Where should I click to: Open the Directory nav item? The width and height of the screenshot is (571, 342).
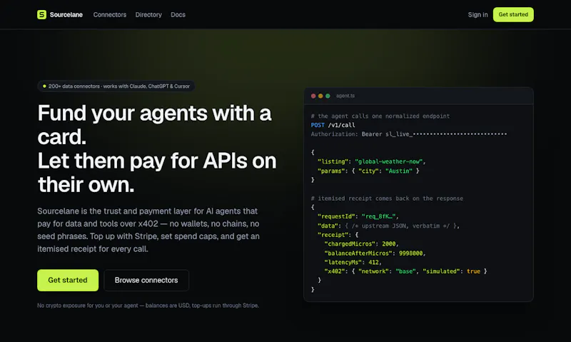148,14
